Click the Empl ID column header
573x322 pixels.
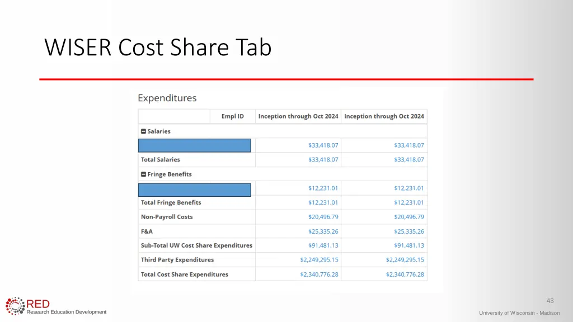pyautogui.click(x=232, y=116)
